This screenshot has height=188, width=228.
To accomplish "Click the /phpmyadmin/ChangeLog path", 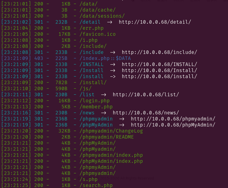I will coord(111,131).
